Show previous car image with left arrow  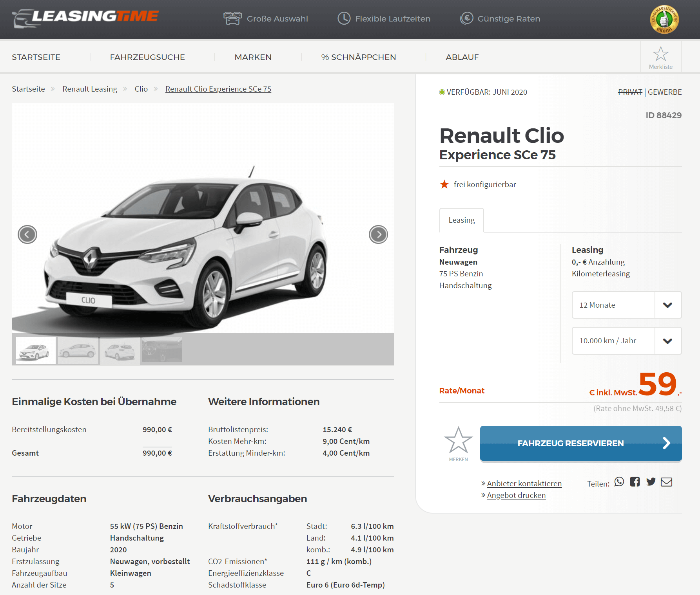point(27,234)
